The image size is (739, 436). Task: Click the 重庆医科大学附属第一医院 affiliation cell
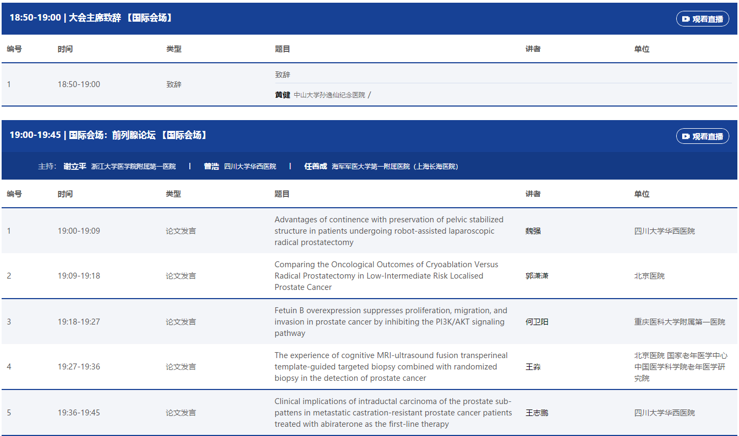tap(679, 322)
